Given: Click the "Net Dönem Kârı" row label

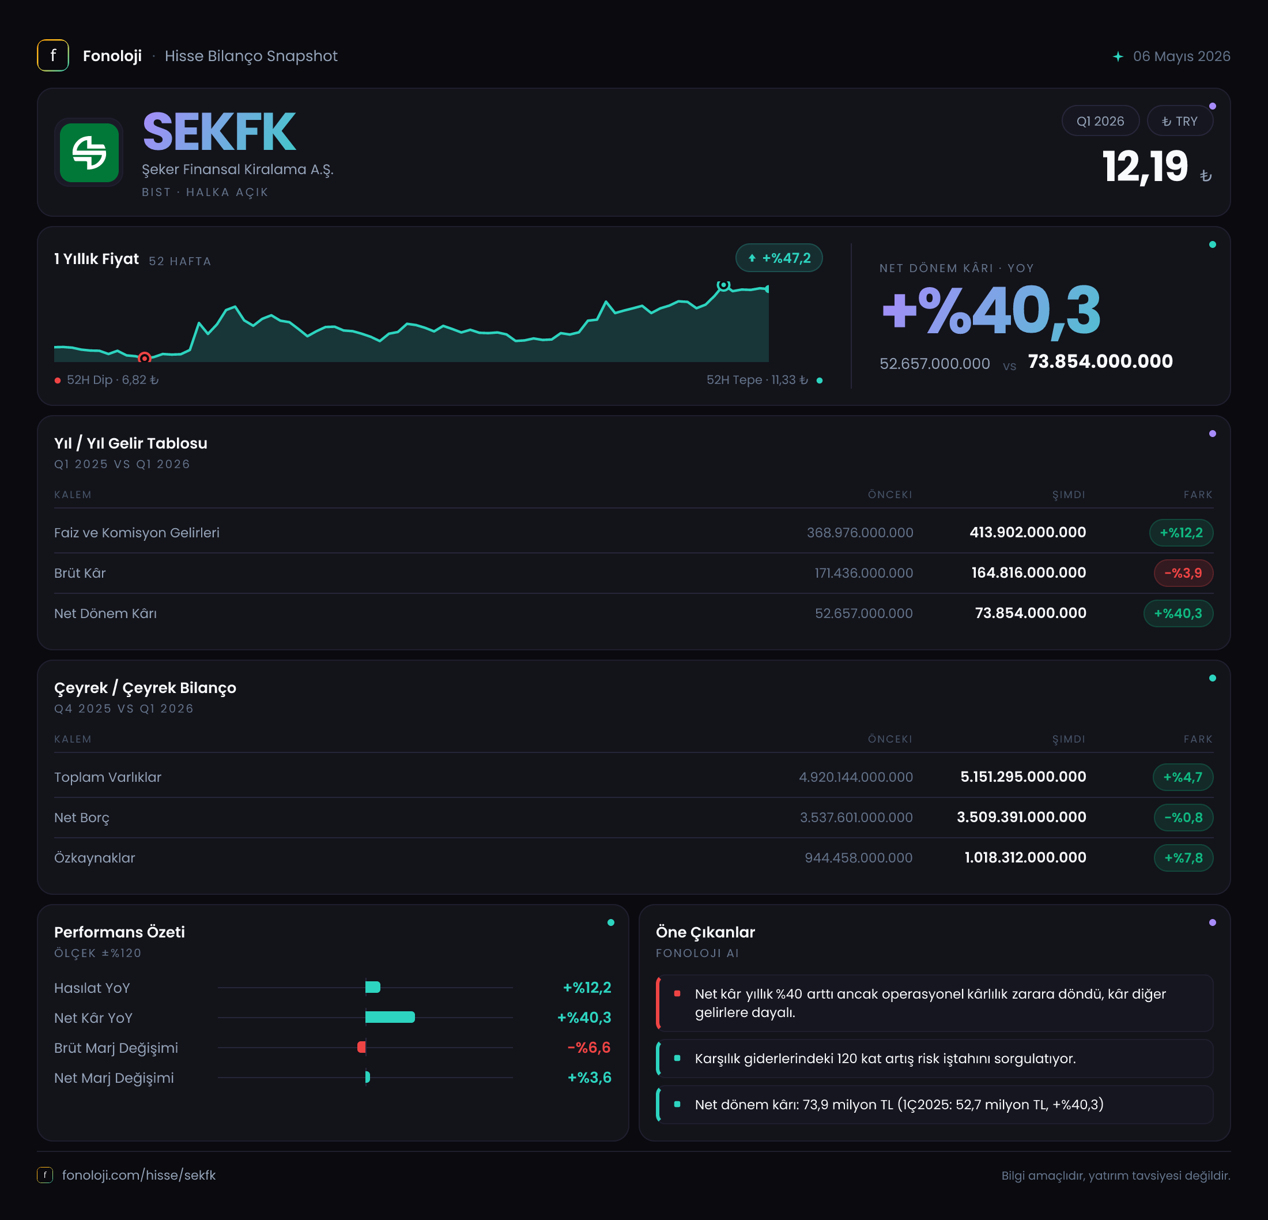Looking at the screenshot, I should 105,613.
